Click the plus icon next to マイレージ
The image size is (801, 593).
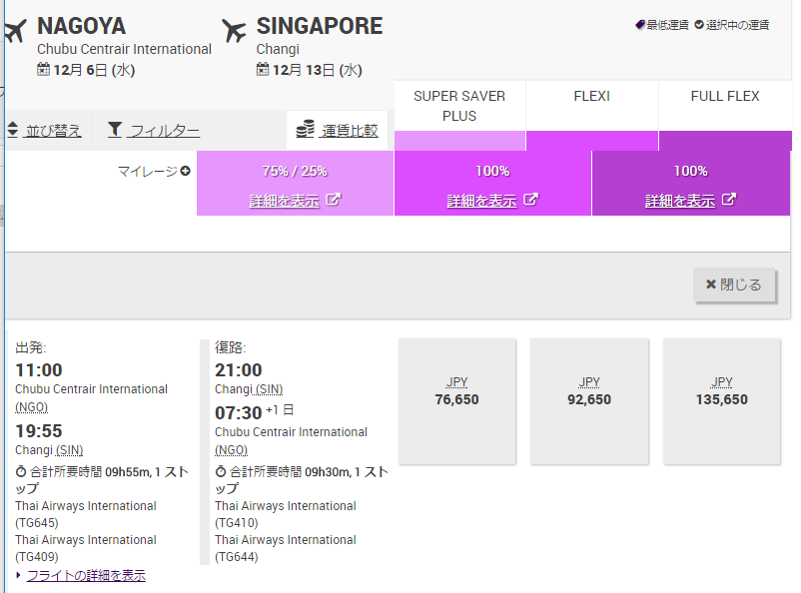point(186,172)
